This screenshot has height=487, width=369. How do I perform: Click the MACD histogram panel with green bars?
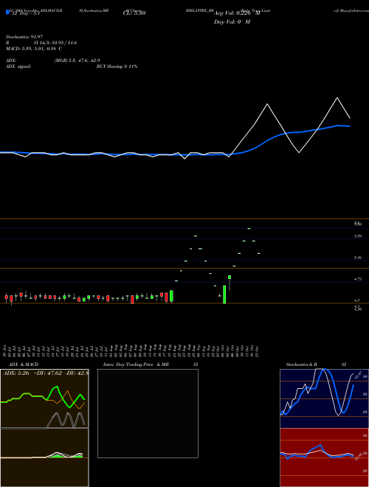pyautogui.click(x=44, y=457)
